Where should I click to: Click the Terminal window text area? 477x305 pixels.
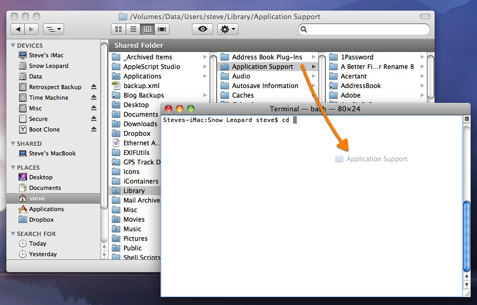(x=312, y=206)
